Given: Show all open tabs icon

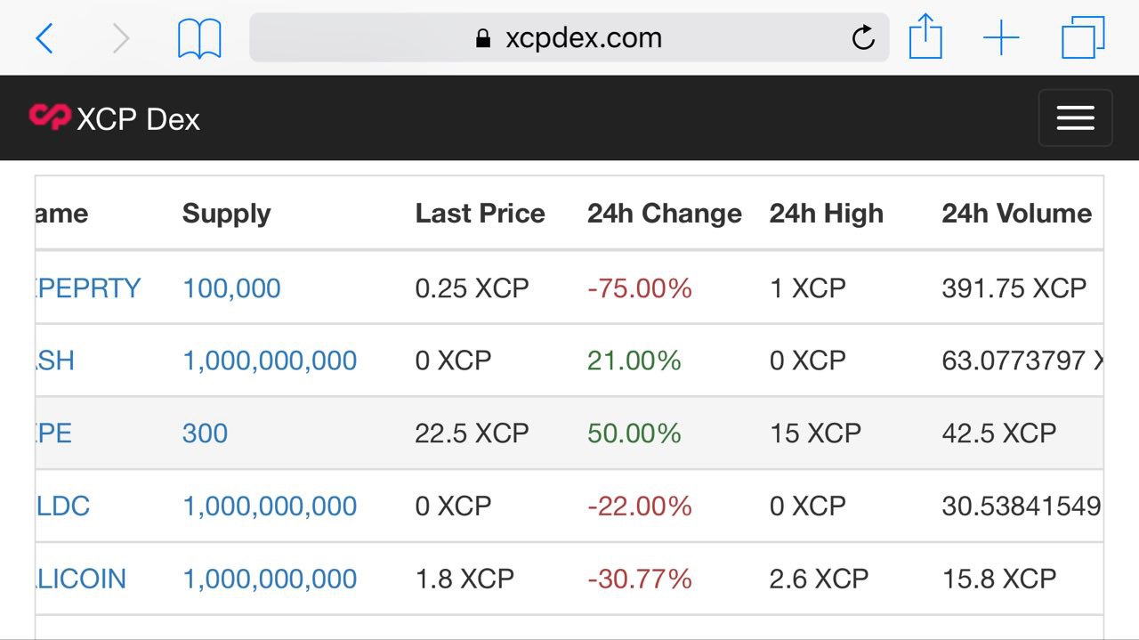Looking at the screenshot, I should tap(1083, 38).
